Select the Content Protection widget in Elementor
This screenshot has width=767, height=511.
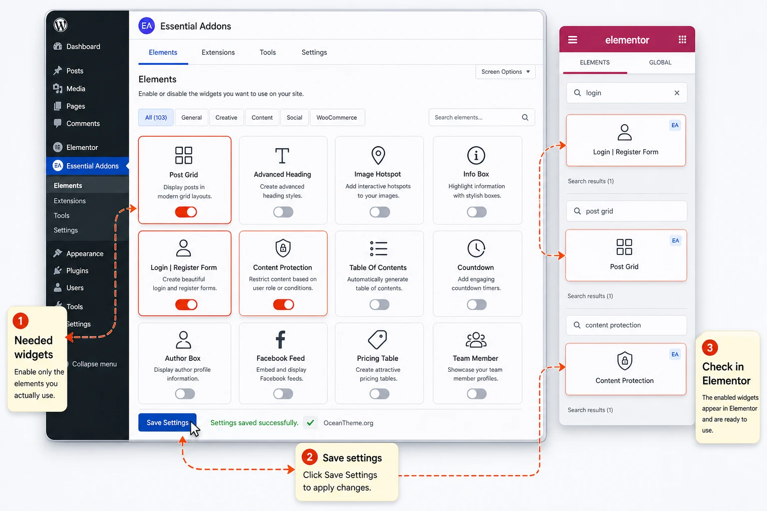pos(626,369)
